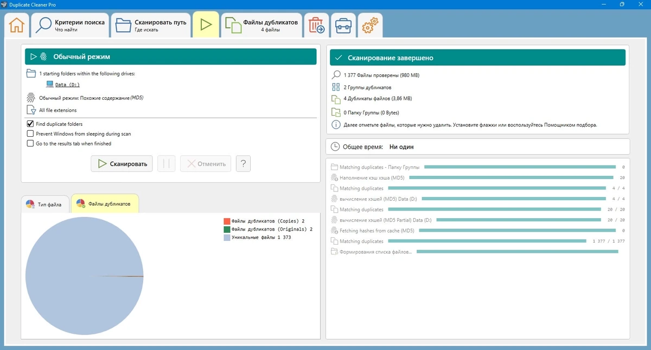The image size is (651, 350).
Task: Open the toolbox icon tab
Action: (x=343, y=25)
